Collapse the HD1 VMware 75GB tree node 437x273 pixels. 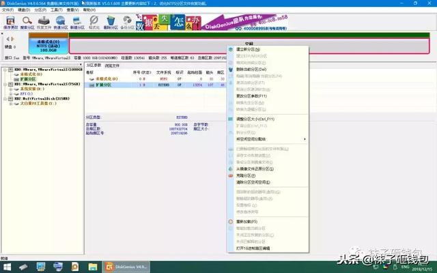[5, 84]
